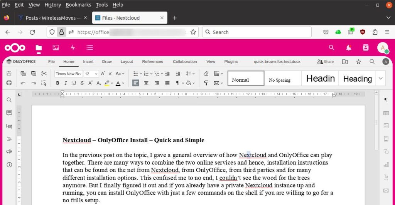Cut selection using the scissors icon
Image resolution: width=395 pixels, height=205 pixels.
[44, 74]
